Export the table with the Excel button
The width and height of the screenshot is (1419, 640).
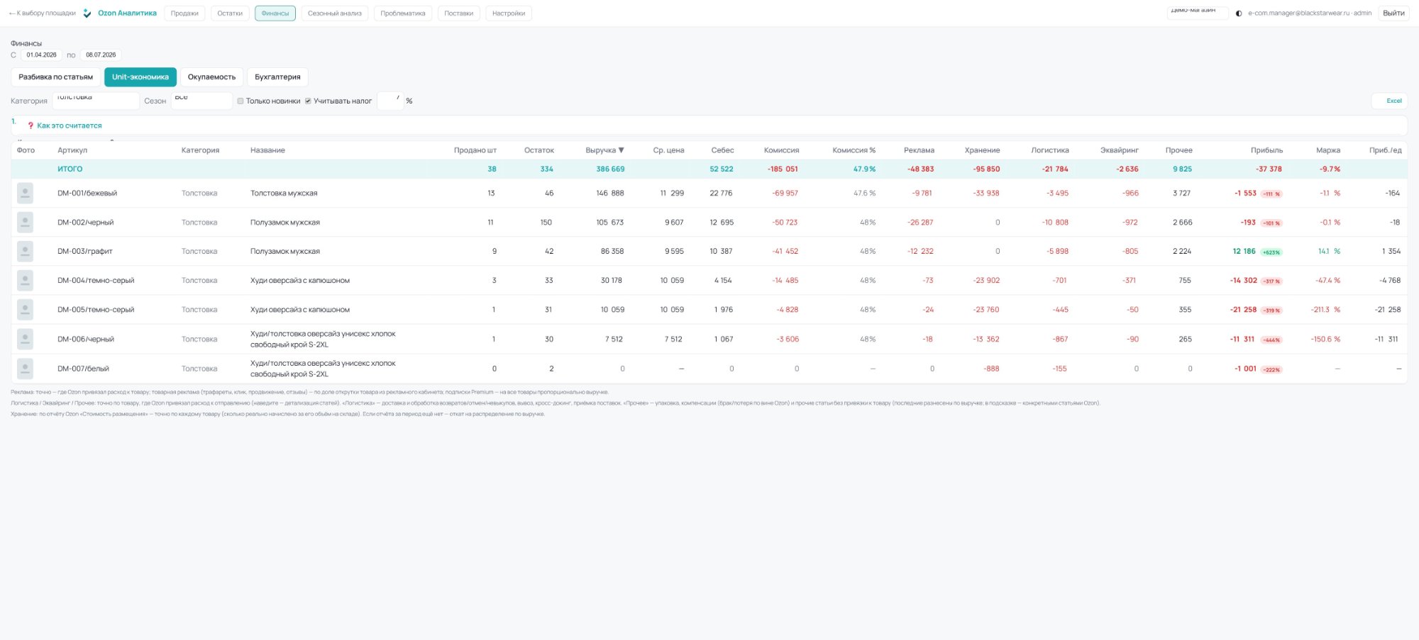(1389, 101)
